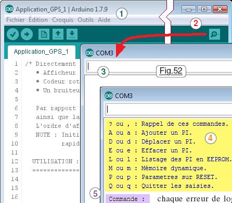Create a new sketch with the page icon
Viewport: 232px width, 203px height.
point(44,34)
